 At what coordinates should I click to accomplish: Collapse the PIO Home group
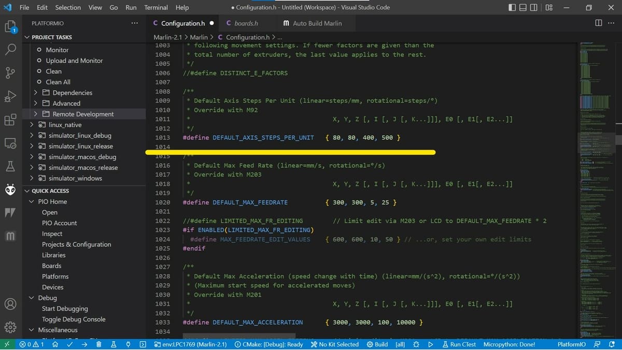coord(52,202)
